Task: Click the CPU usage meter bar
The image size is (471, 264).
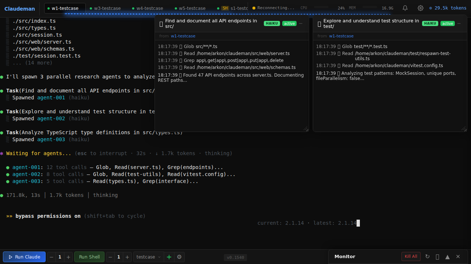Action: (321, 7)
